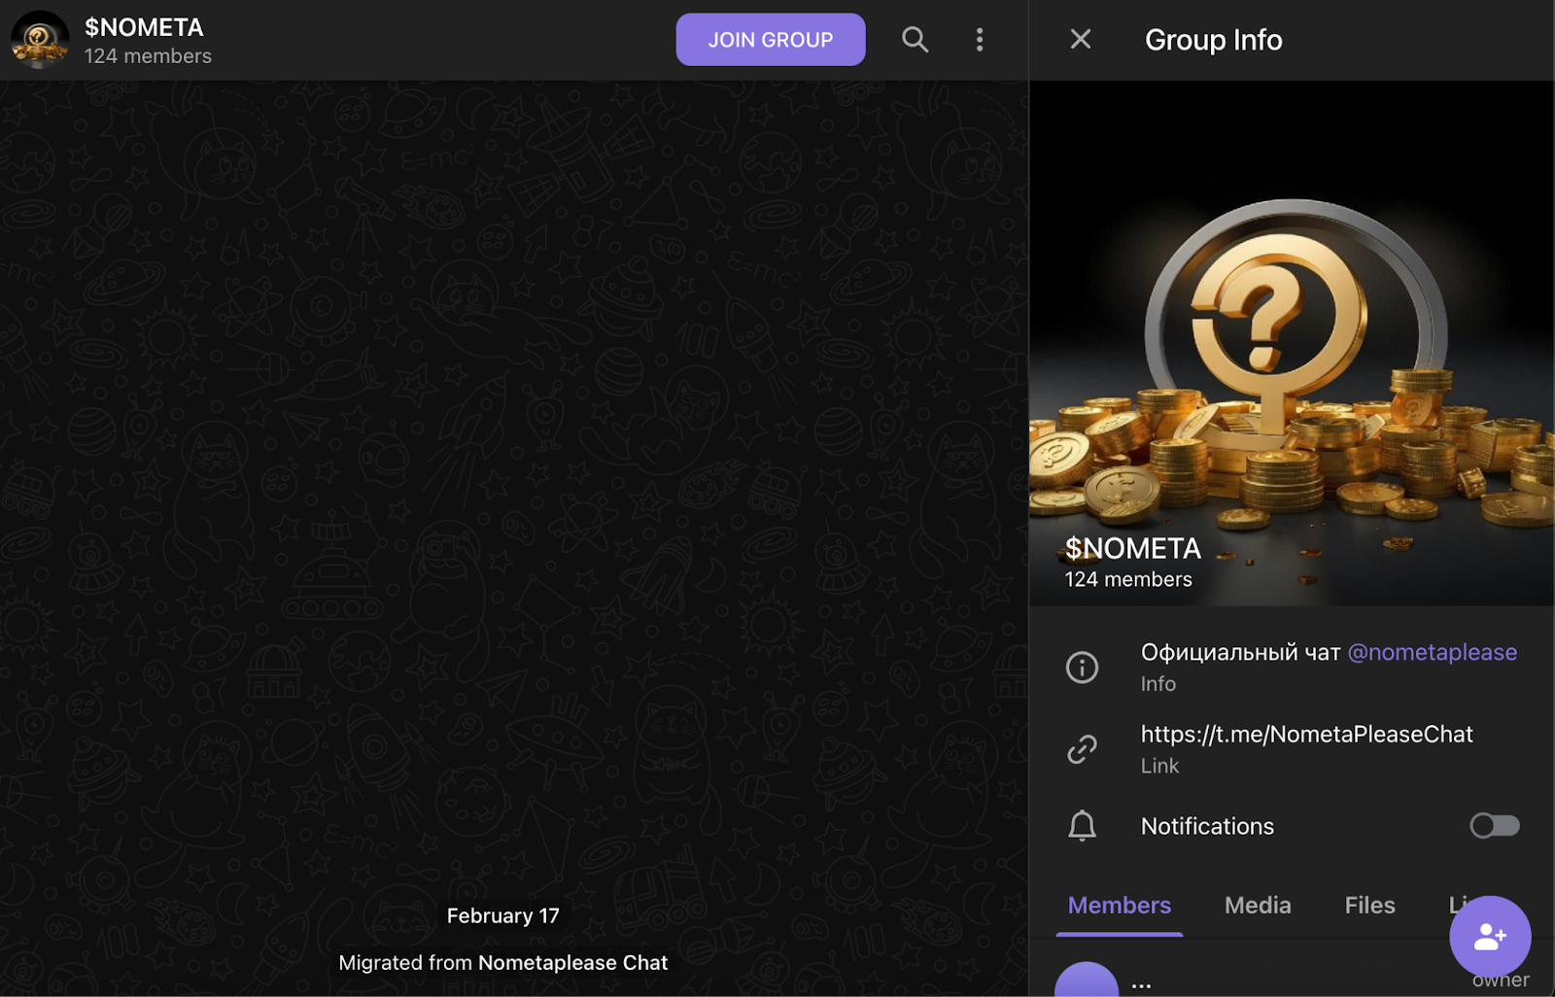Click the Group Info panel title

coord(1213,40)
